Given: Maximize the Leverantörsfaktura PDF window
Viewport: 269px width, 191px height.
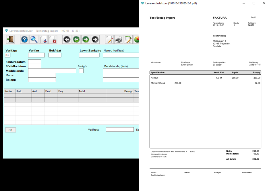Looking at the screenshot, I should [254, 3].
